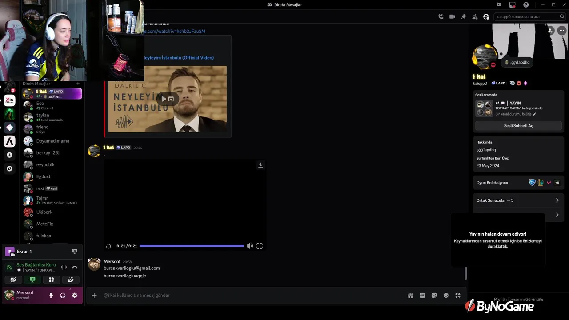
Task: Click 'Sesli Sohbeti Aç' button
Action: (518, 126)
